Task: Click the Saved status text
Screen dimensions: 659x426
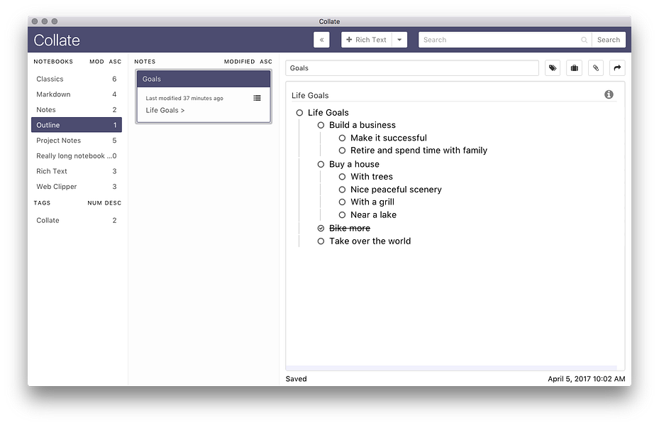Action: (x=297, y=379)
